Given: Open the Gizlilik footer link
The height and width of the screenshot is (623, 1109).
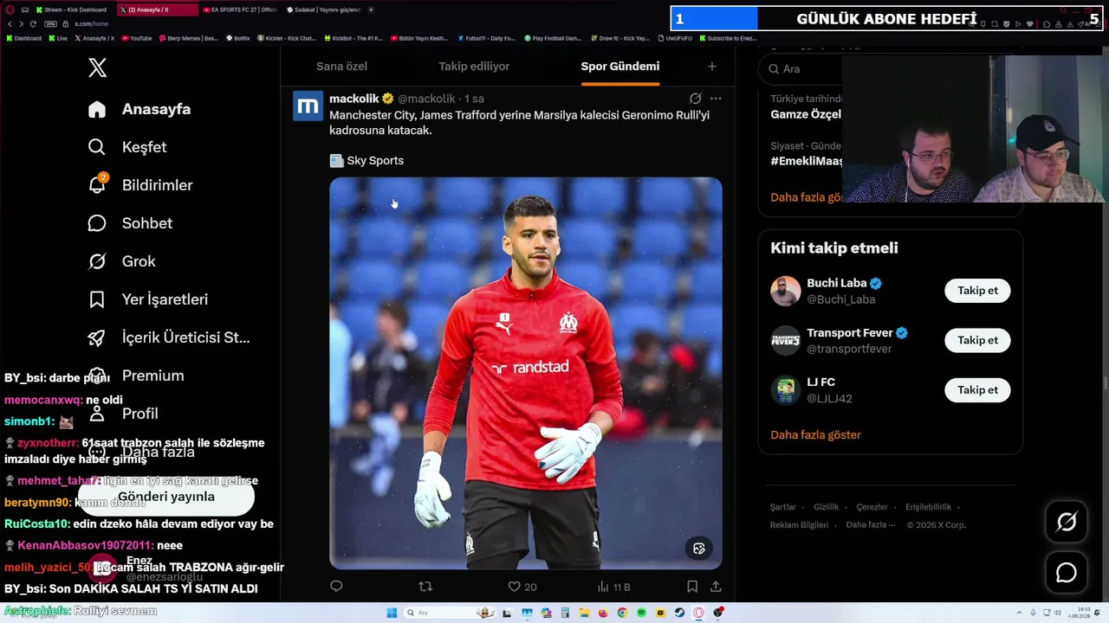Looking at the screenshot, I should pyautogui.click(x=827, y=507).
